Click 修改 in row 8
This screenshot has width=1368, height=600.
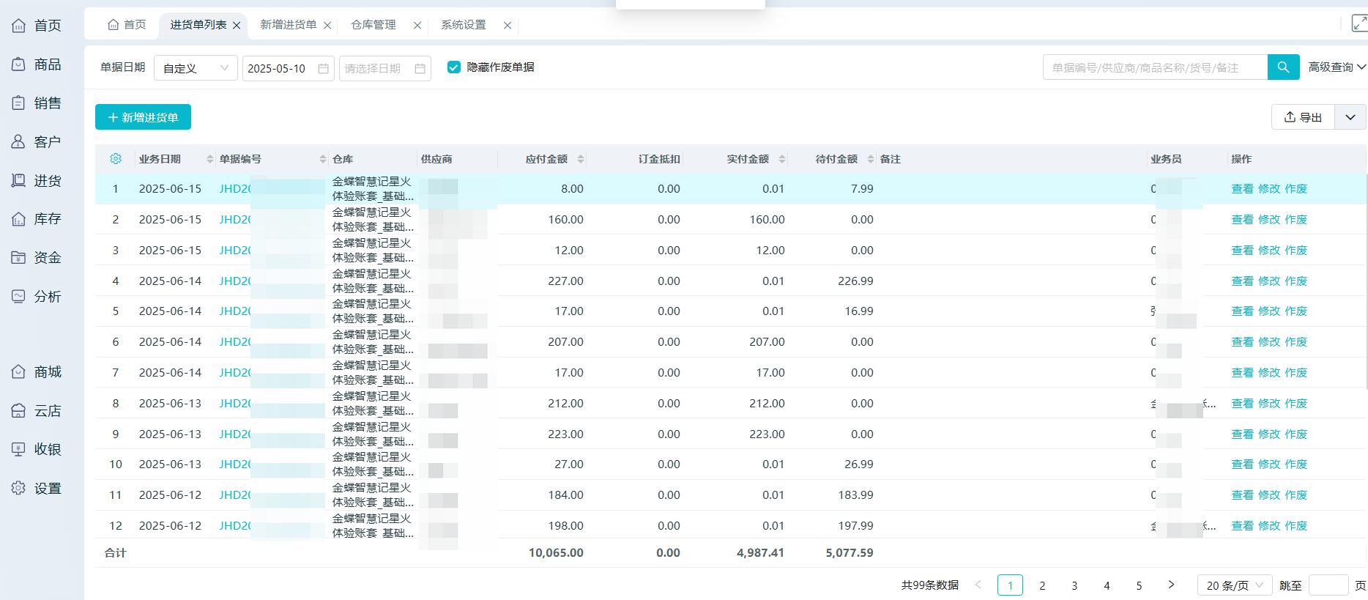tap(1269, 404)
